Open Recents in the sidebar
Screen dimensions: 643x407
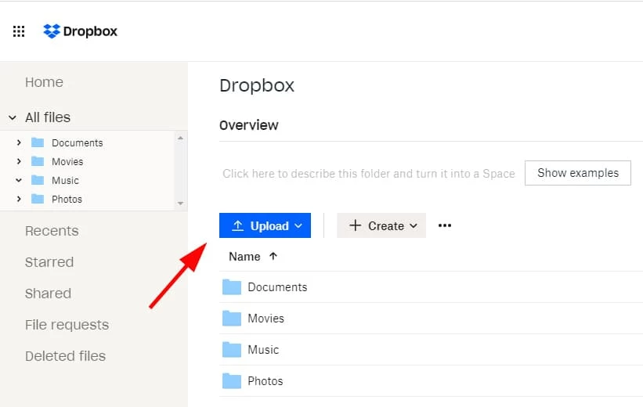pyautogui.click(x=52, y=231)
